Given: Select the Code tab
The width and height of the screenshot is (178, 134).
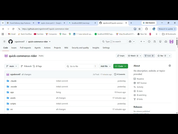Looking at the screenshot, I should coord(6,48).
